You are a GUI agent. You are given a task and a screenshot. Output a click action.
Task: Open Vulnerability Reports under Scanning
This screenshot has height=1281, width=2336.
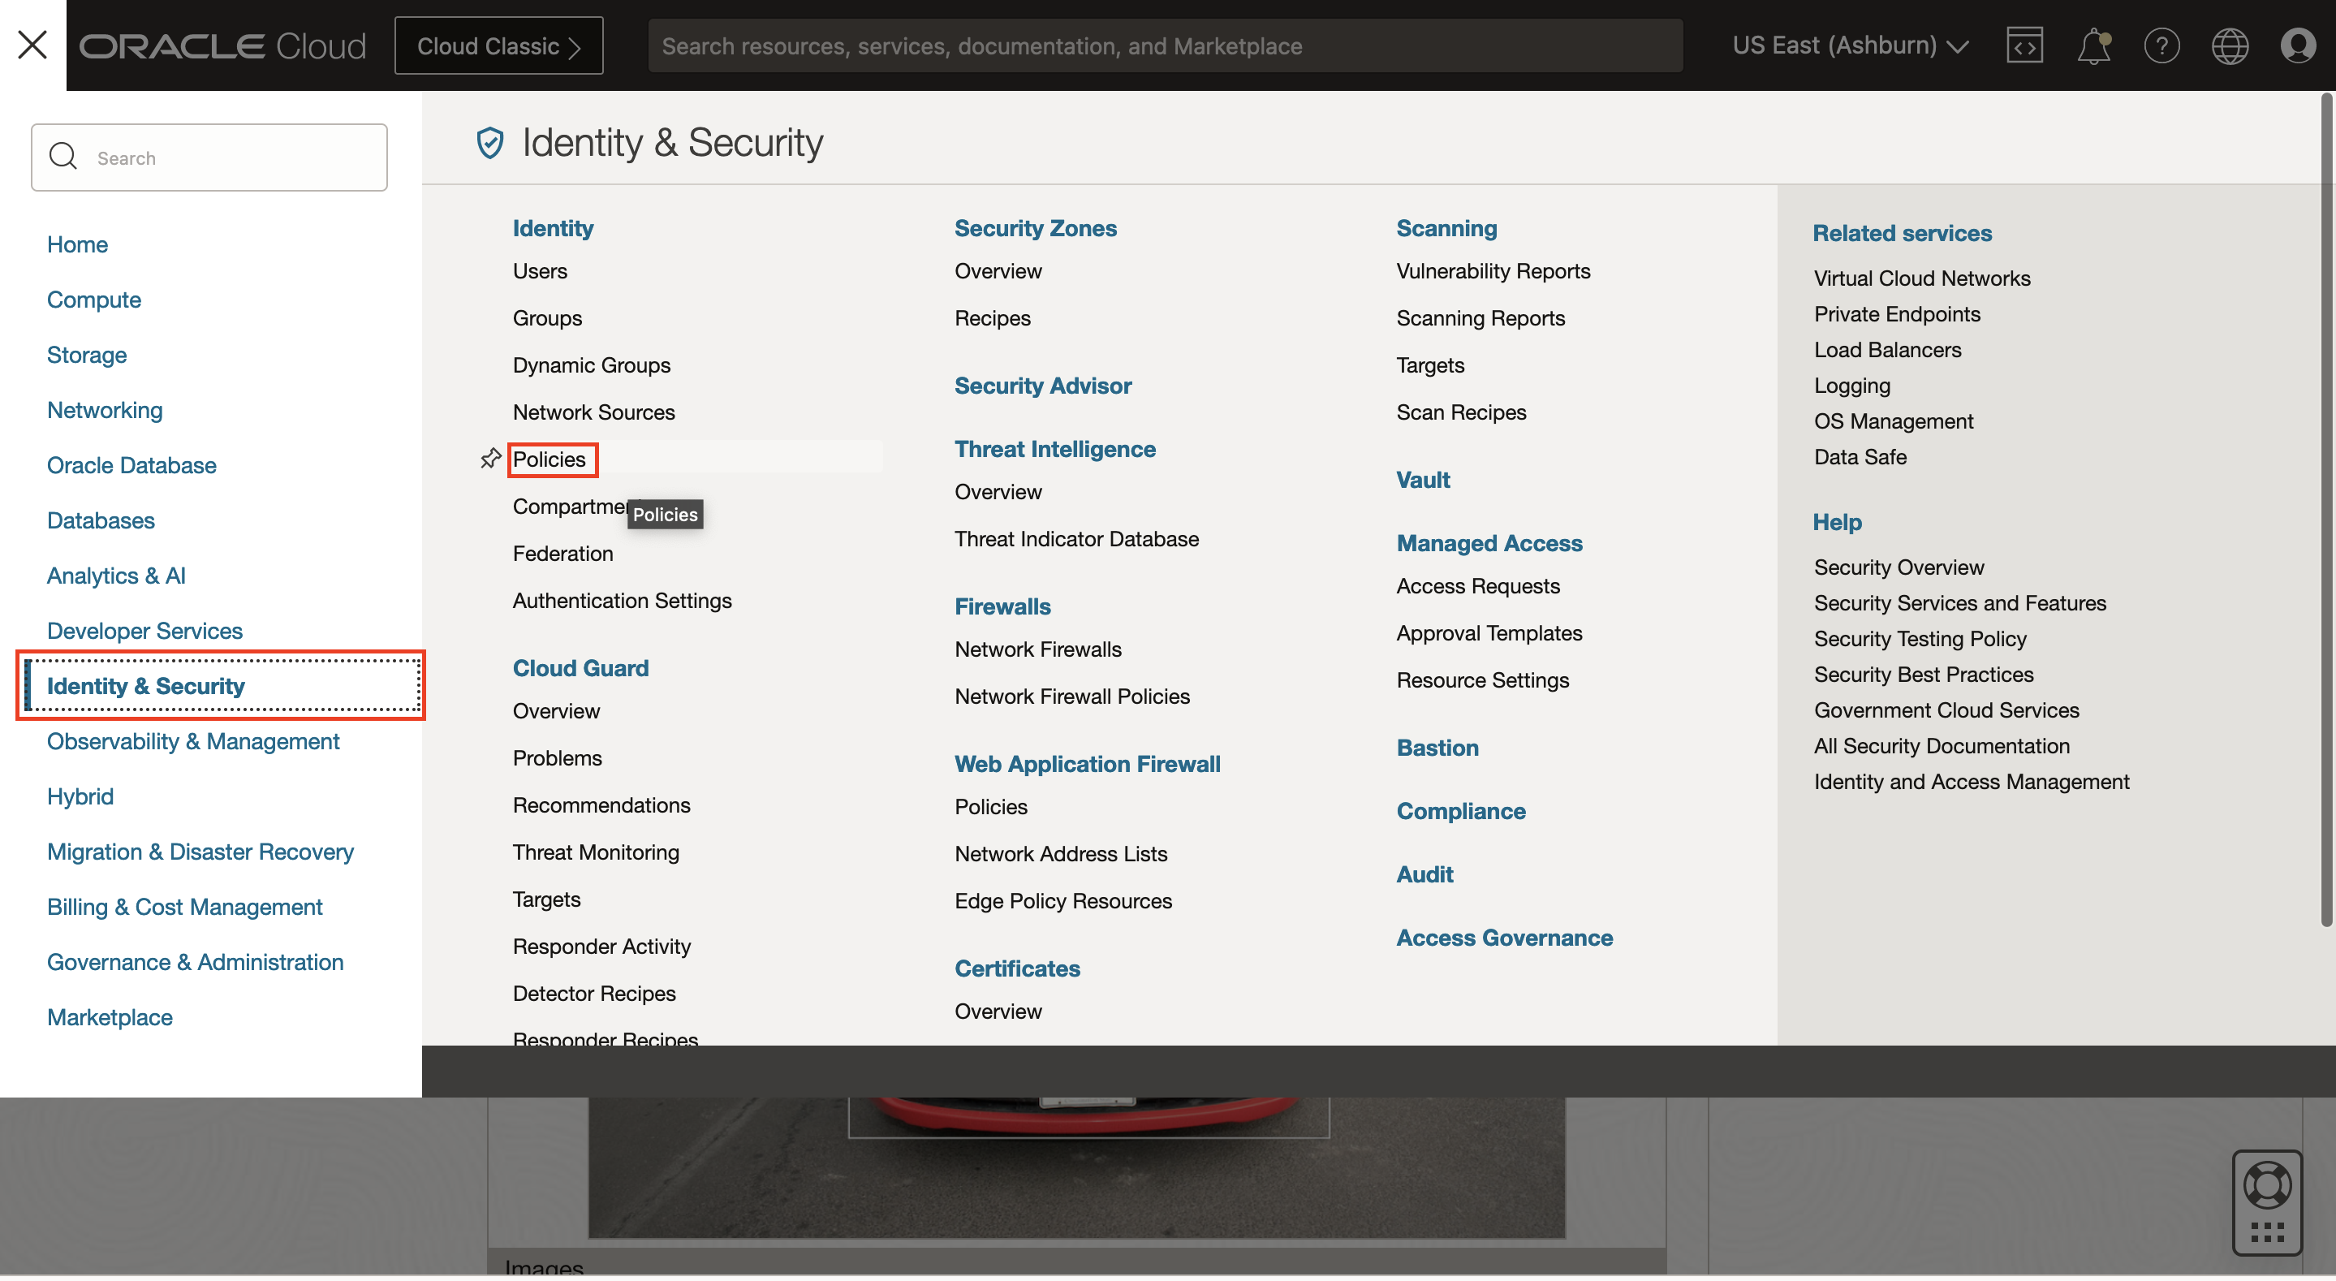pyautogui.click(x=1493, y=271)
